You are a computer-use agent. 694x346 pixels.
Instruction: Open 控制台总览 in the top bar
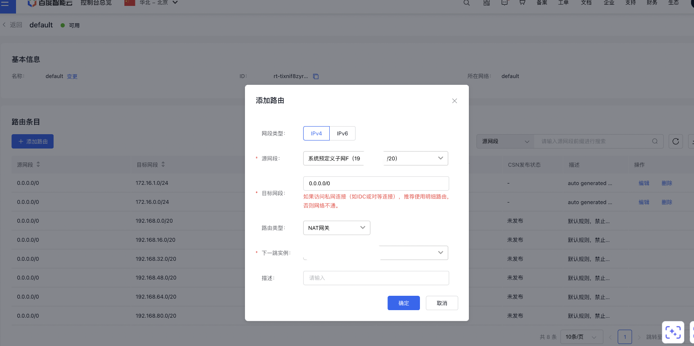[x=96, y=3]
